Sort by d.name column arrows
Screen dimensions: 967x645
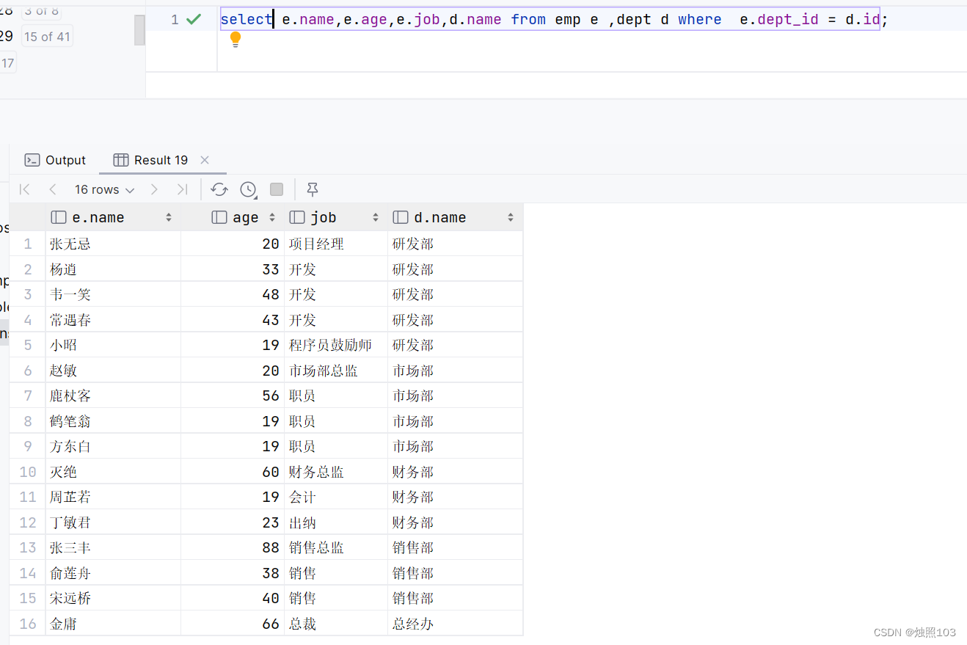[x=511, y=217]
